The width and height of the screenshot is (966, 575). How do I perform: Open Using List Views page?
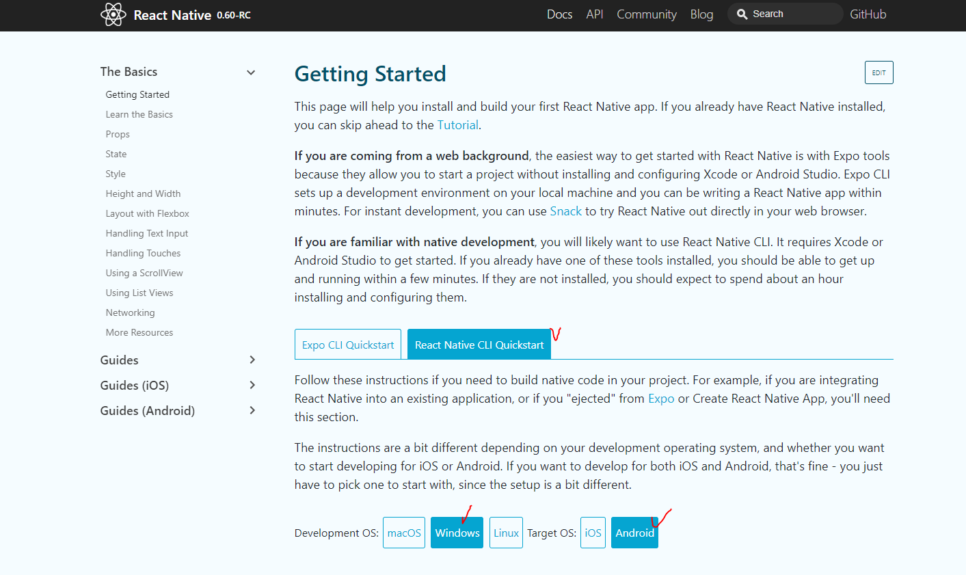click(139, 293)
